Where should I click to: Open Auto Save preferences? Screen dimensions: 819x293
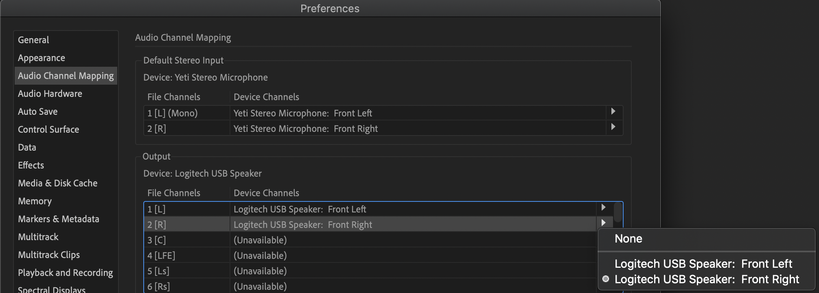pos(37,112)
